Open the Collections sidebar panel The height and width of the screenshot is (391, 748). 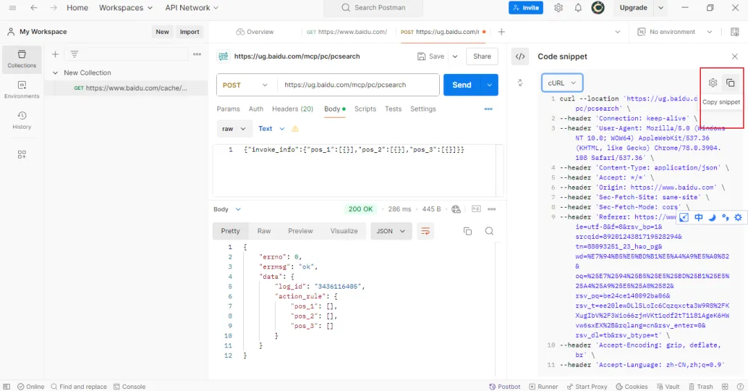coord(21,59)
